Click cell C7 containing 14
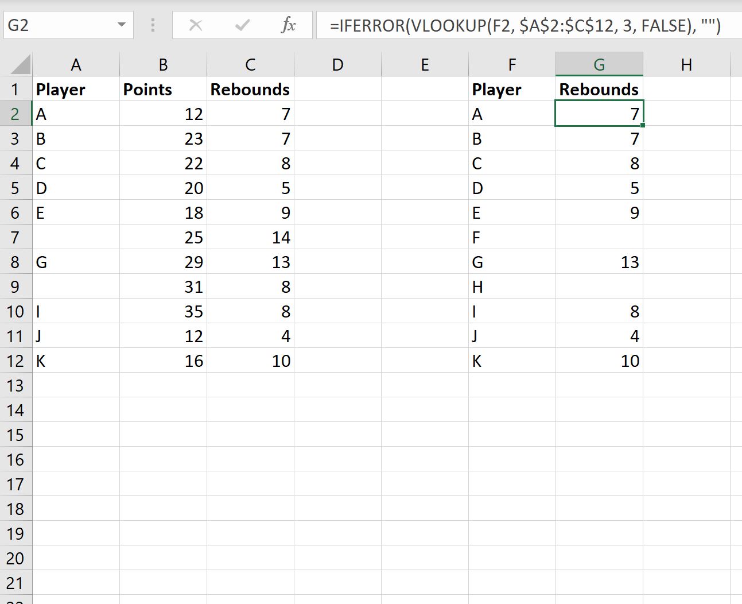The image size is (742, 604). click(250, 237)
